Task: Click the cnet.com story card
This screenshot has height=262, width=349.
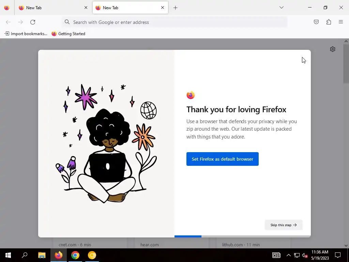Action: 90,243
